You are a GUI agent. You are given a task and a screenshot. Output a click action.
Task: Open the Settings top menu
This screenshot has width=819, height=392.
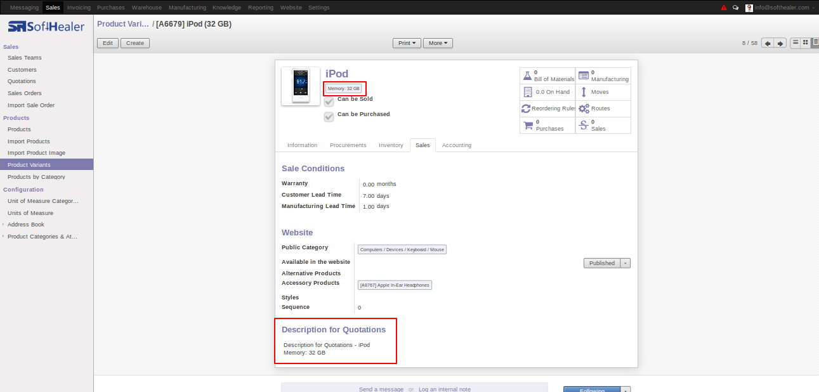318,8
